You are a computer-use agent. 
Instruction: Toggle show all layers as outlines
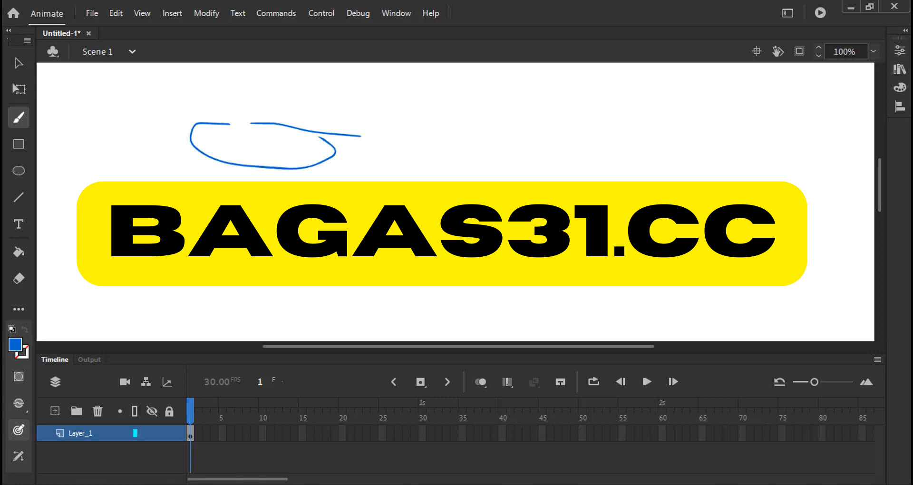click(x=135, y=411)
